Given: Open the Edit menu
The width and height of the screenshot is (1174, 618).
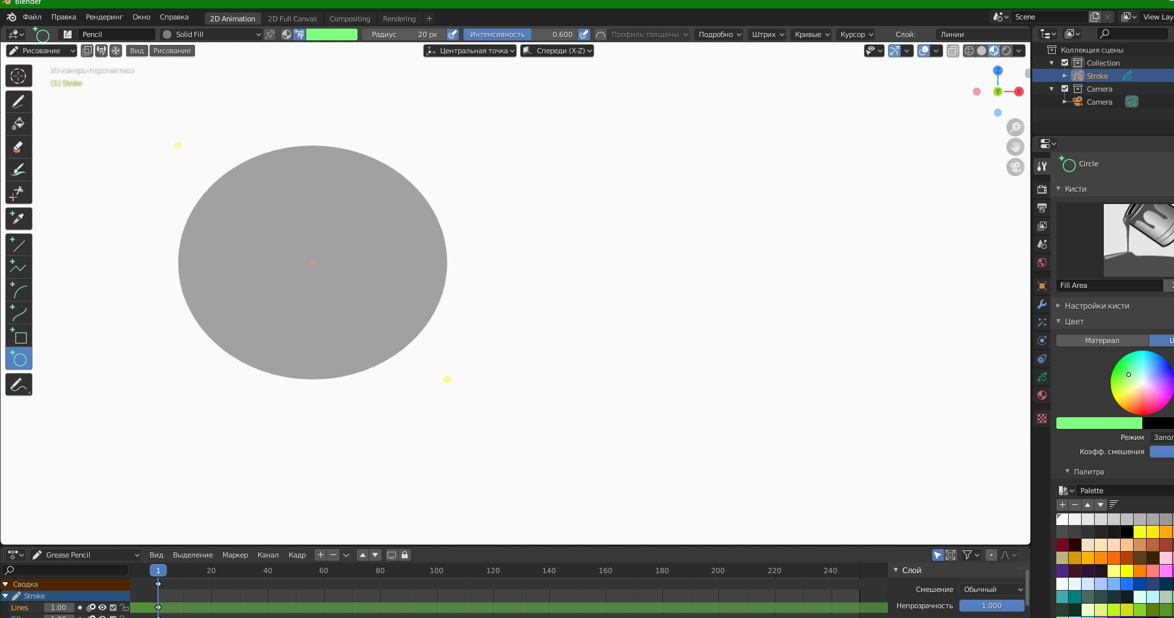Looking at the screenshot, I should click(64, 17).
